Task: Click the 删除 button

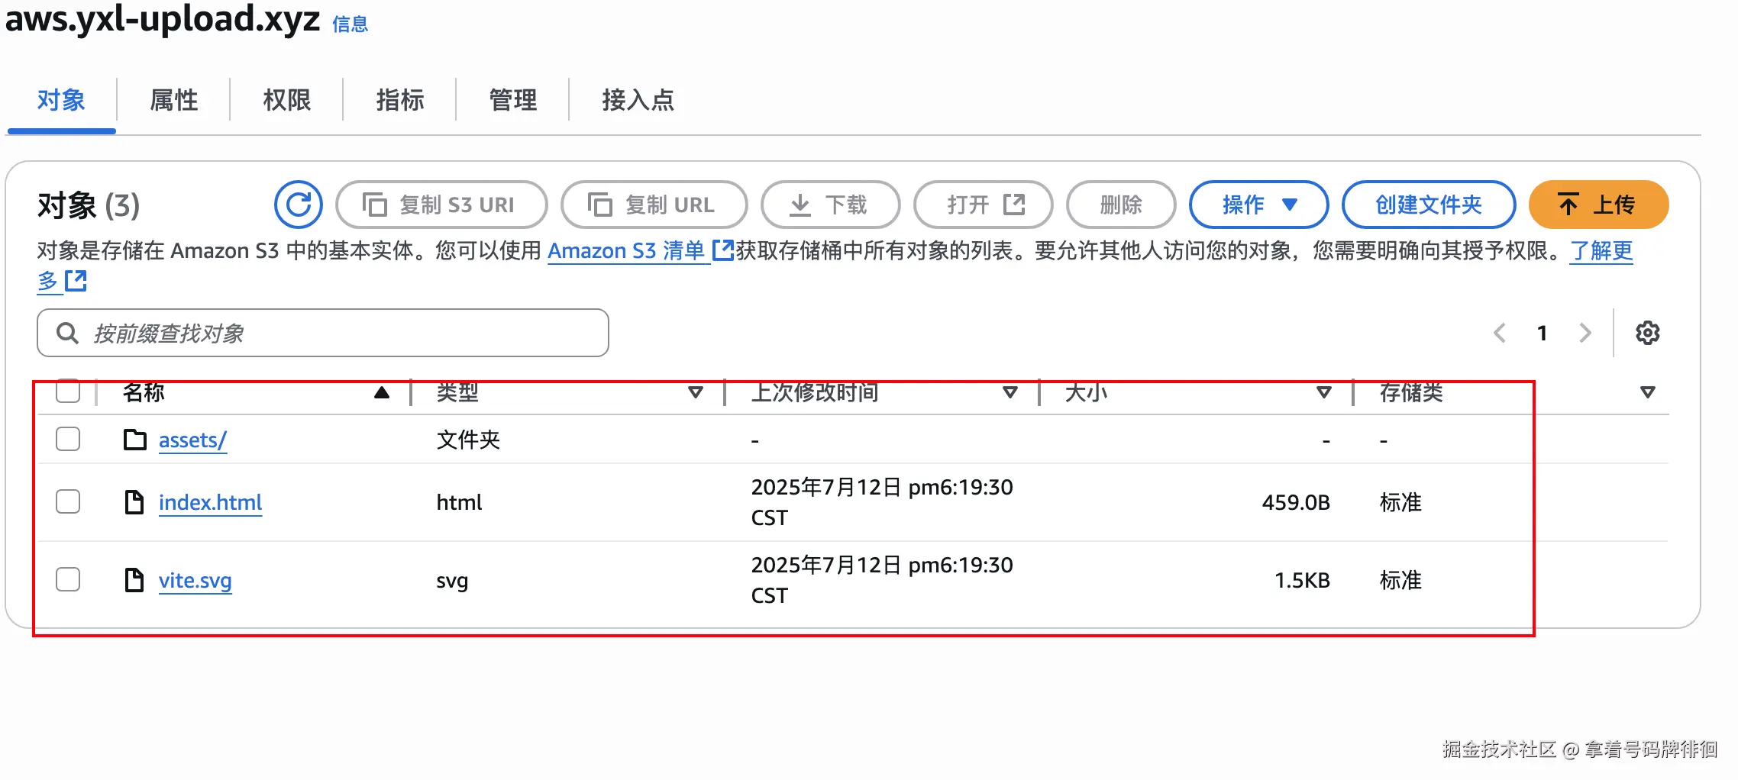Action: click(1121, 205)
